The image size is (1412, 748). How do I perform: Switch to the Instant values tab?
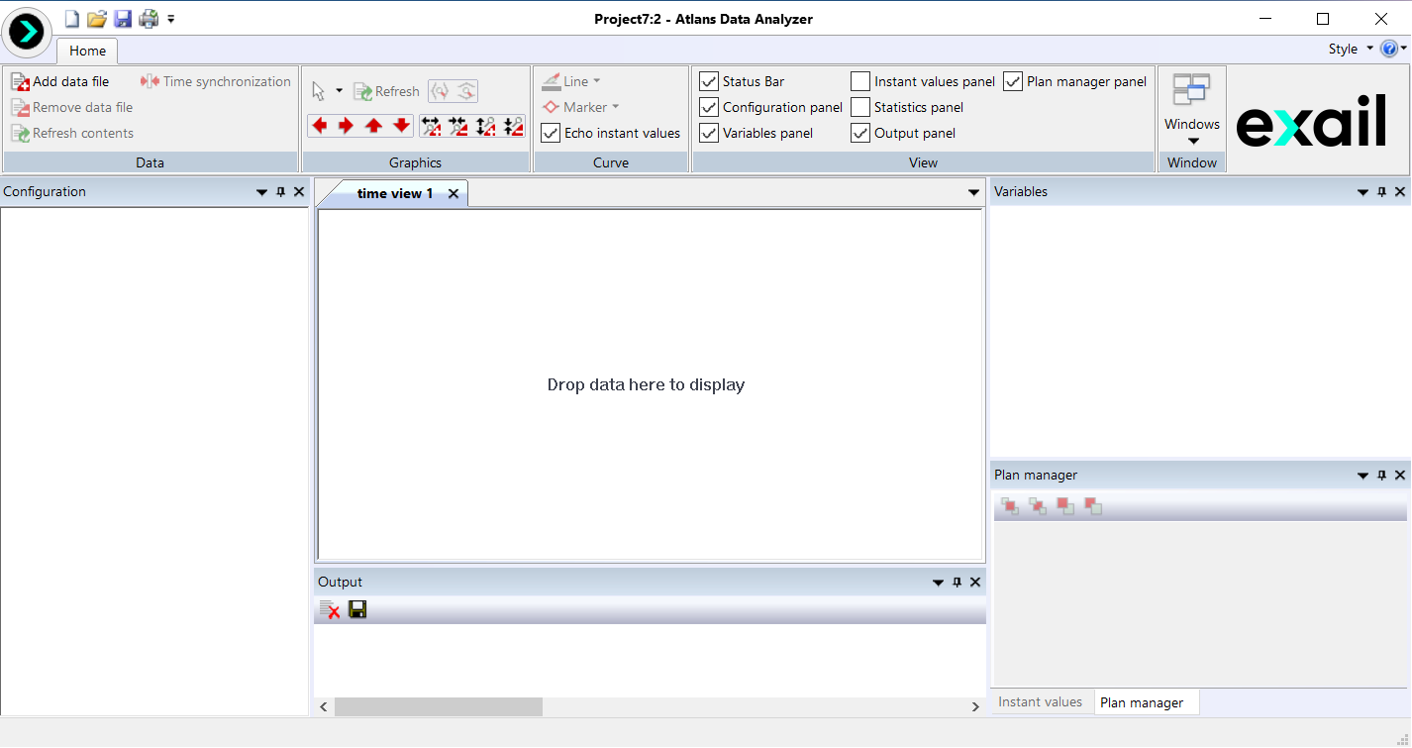(x=1040, y=702)
